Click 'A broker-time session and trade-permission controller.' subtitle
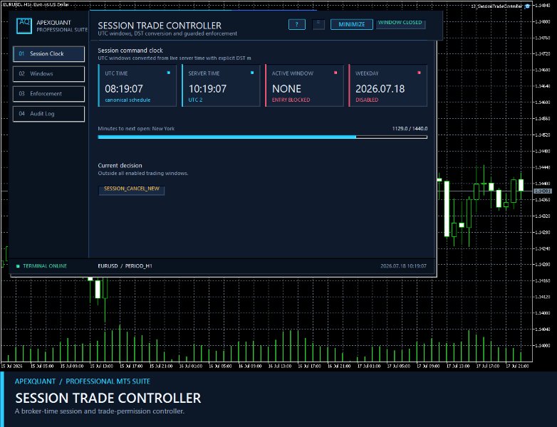Image resolution: width=557 pixels, height=427 pixels. pos(100,411)
